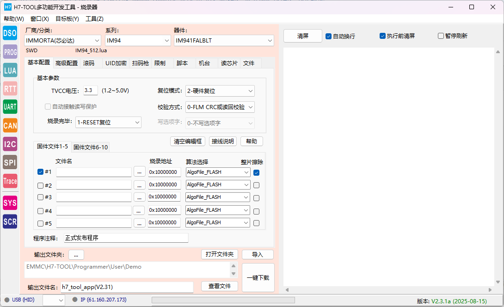
Task: Toggle 自动换行 checkbox
Action: click(x=328, y=37)
